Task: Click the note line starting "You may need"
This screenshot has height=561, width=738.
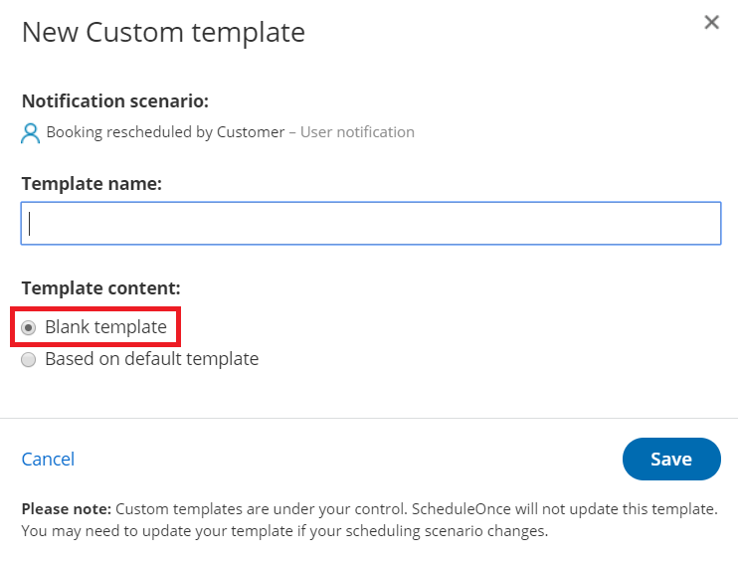Action: click(x=283, y=530)
